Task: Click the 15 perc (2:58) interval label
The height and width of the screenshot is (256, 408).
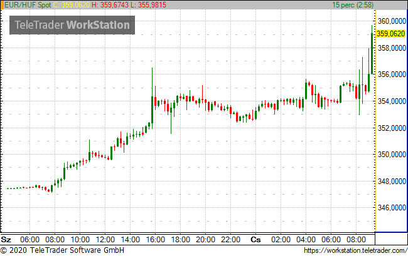Action: click(x=353, y=4)
